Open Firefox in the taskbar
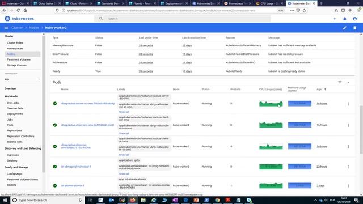Image resolution: width=363 pixels, height=204 pixels. (x=132, y=200)
